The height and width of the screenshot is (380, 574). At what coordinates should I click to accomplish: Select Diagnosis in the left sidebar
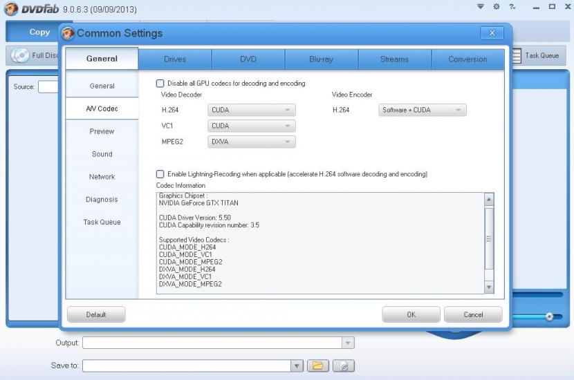tap(102, 200)
